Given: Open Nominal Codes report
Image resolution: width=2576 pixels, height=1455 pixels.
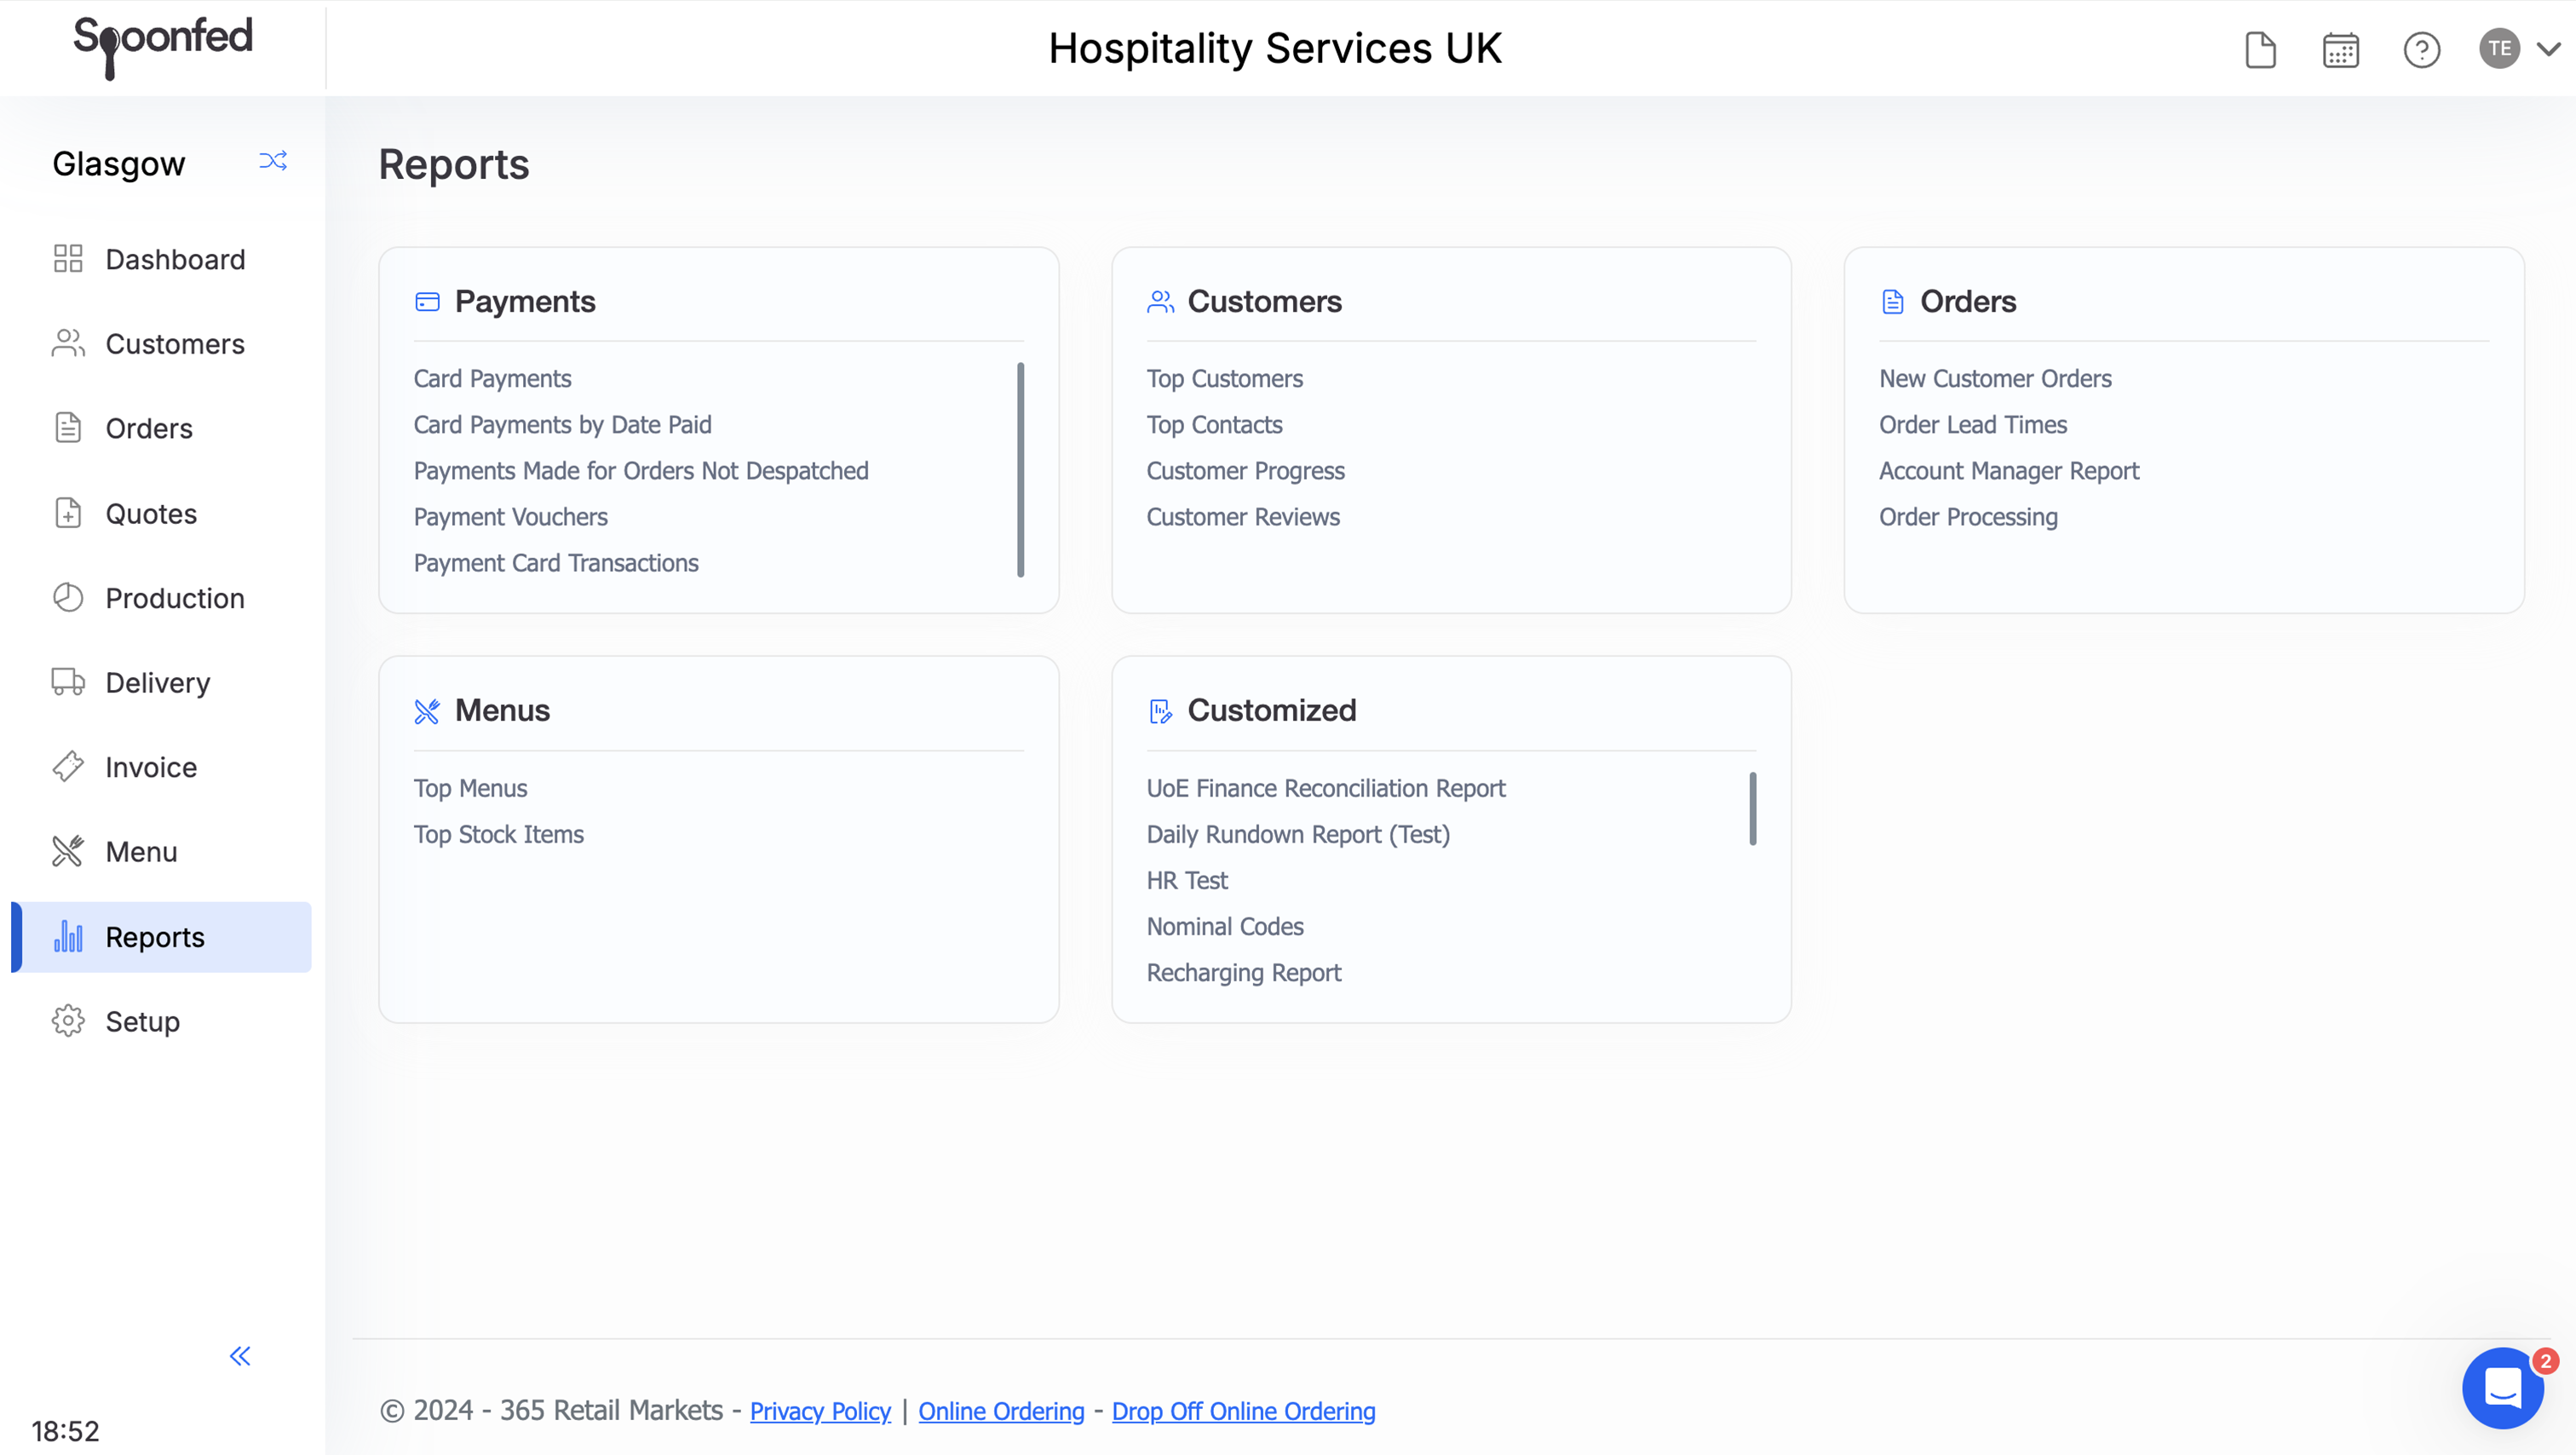Looking at the screenshot, I should (x=1224, y=926).
